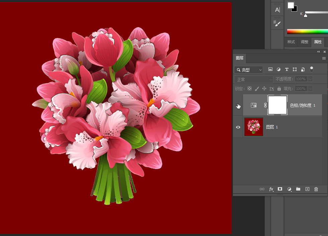
Task: Filter for pixel layers icon
Action: [x=270, y=70]
